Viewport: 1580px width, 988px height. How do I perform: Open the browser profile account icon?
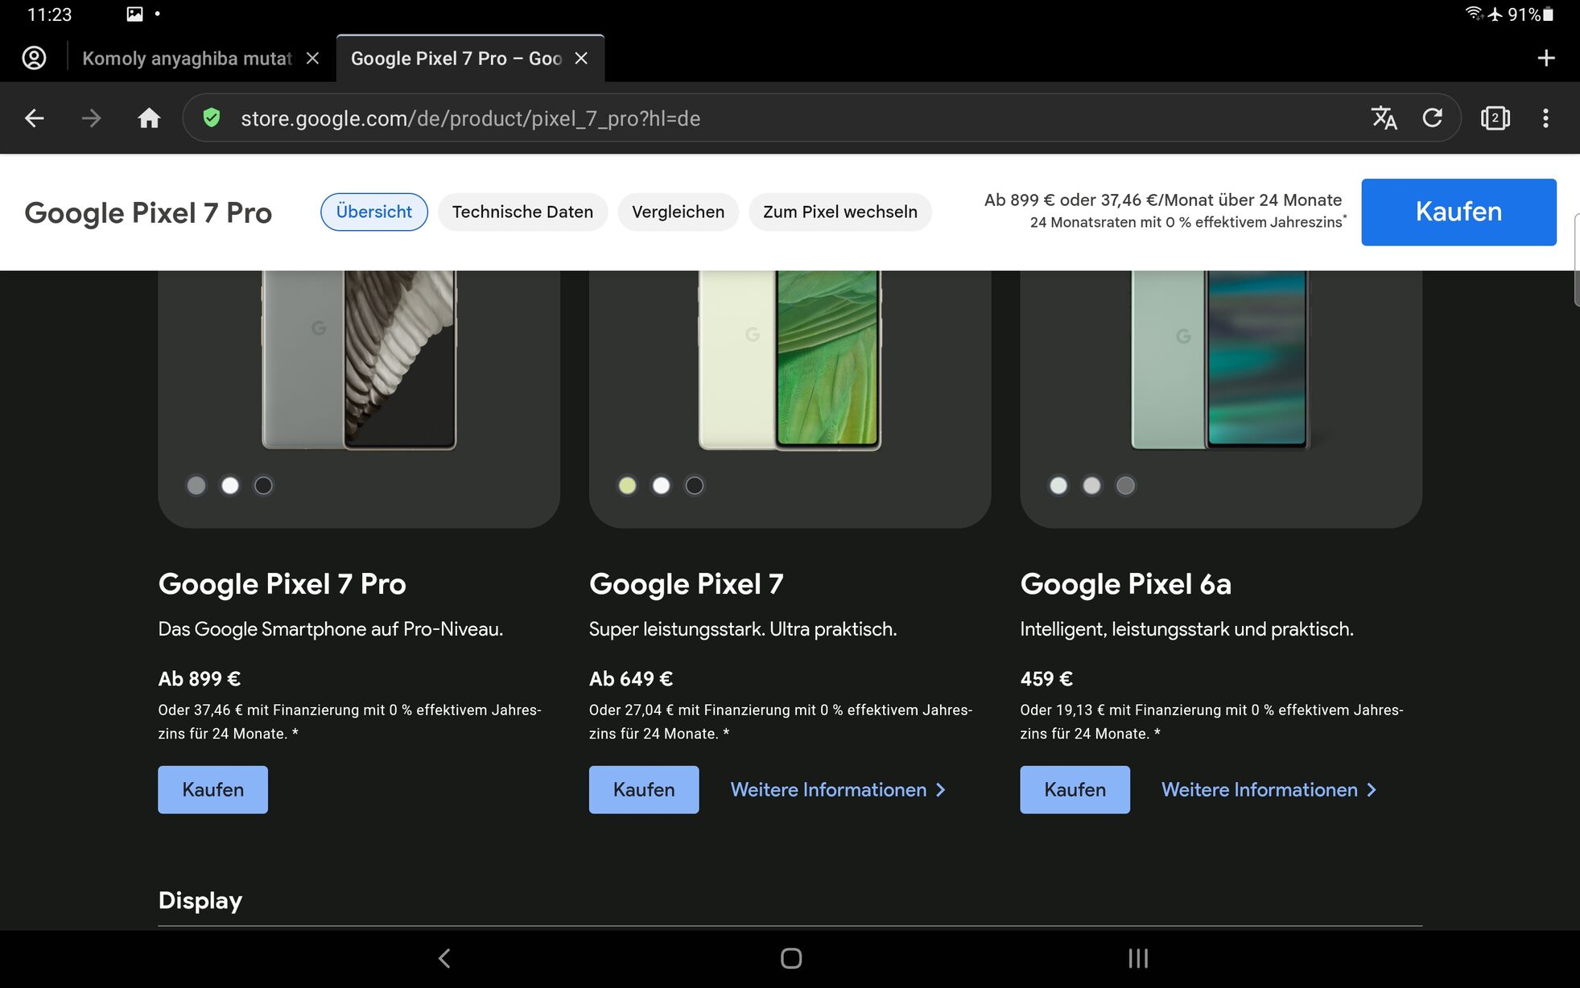(34, 58)
